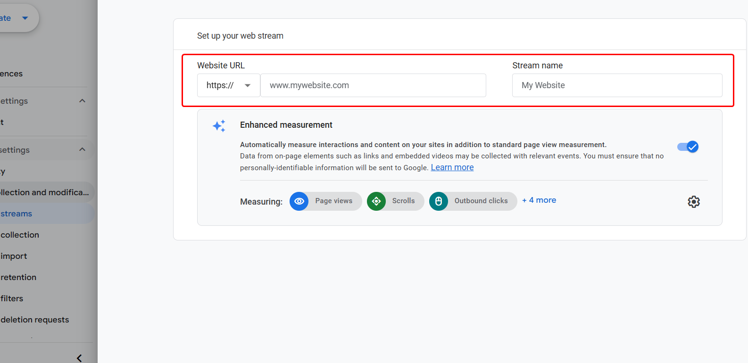Click the green Scrolls icon
Viewport: 748px width, 363px height.
pyautogui.click(x=376, y=201)
